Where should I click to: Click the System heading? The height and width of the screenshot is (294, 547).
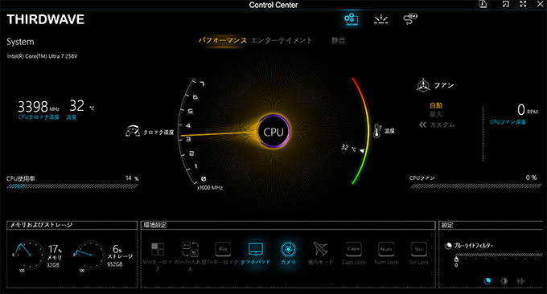point(20,42)
